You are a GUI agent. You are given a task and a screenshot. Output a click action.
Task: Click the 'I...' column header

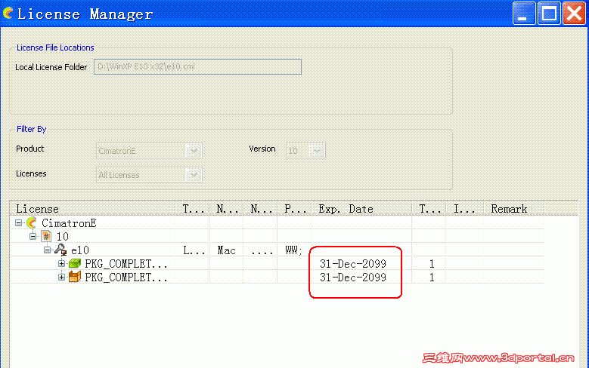click(x=465, y=208)
